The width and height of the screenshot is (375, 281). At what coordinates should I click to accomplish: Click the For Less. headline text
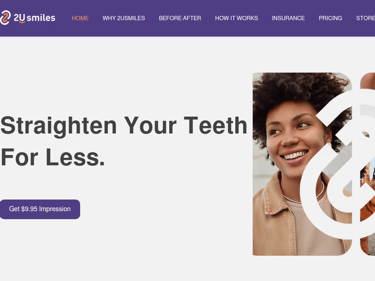pyautogui.click(x=52, y=157)
